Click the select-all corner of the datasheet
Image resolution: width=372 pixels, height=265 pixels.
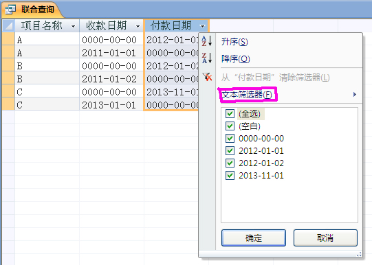click(x=8, y=25)
